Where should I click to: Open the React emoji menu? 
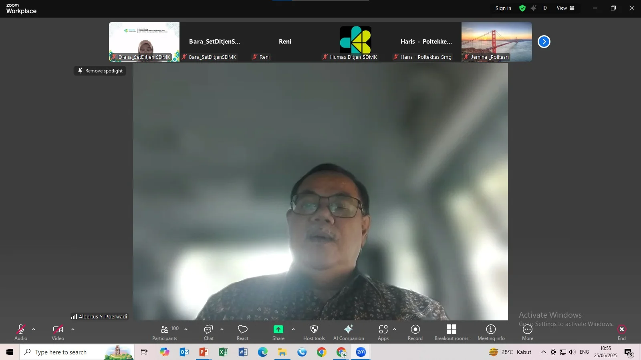click(x=242, y=332)
